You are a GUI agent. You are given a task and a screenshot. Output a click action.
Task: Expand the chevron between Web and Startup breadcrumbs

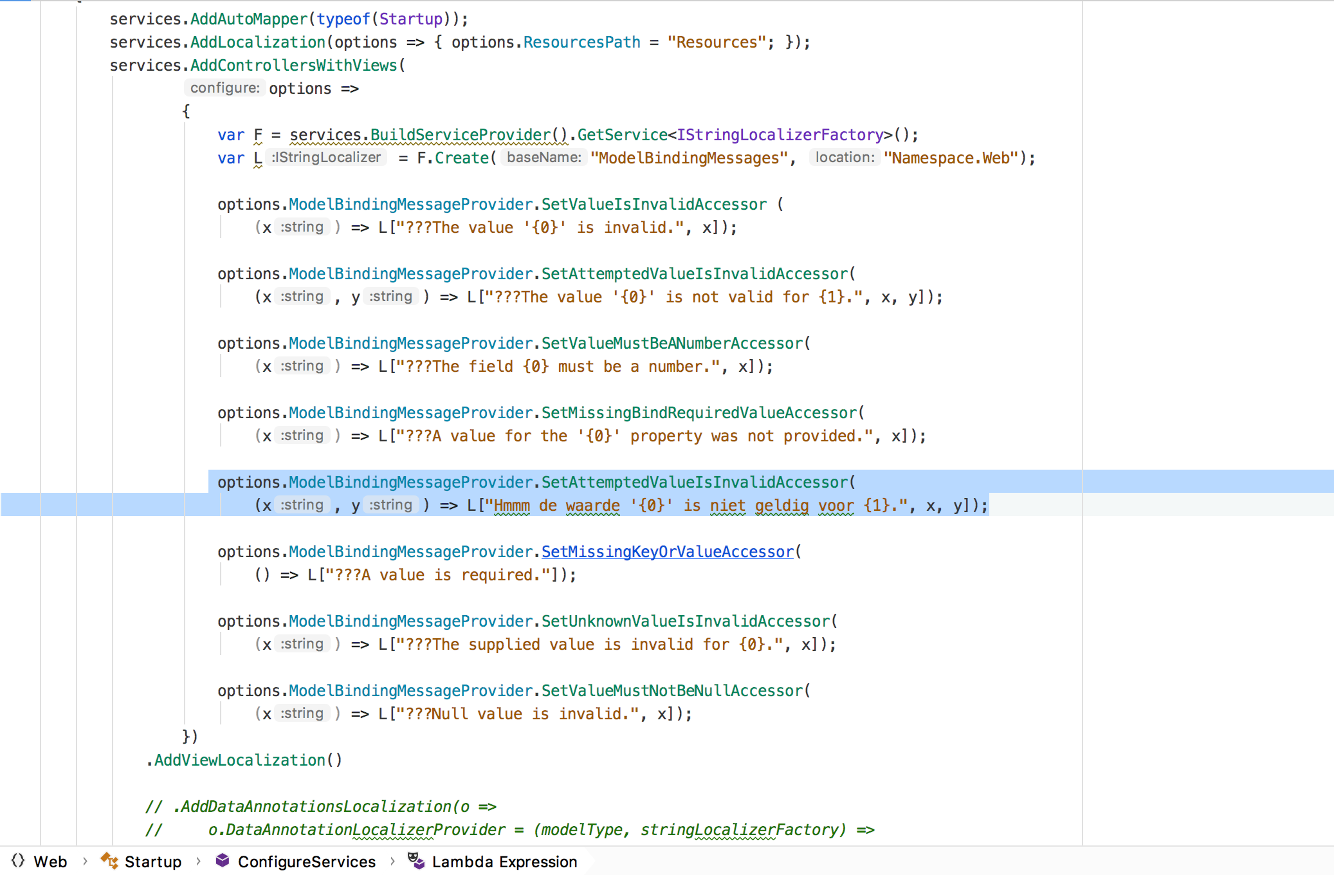coord(85,861)
